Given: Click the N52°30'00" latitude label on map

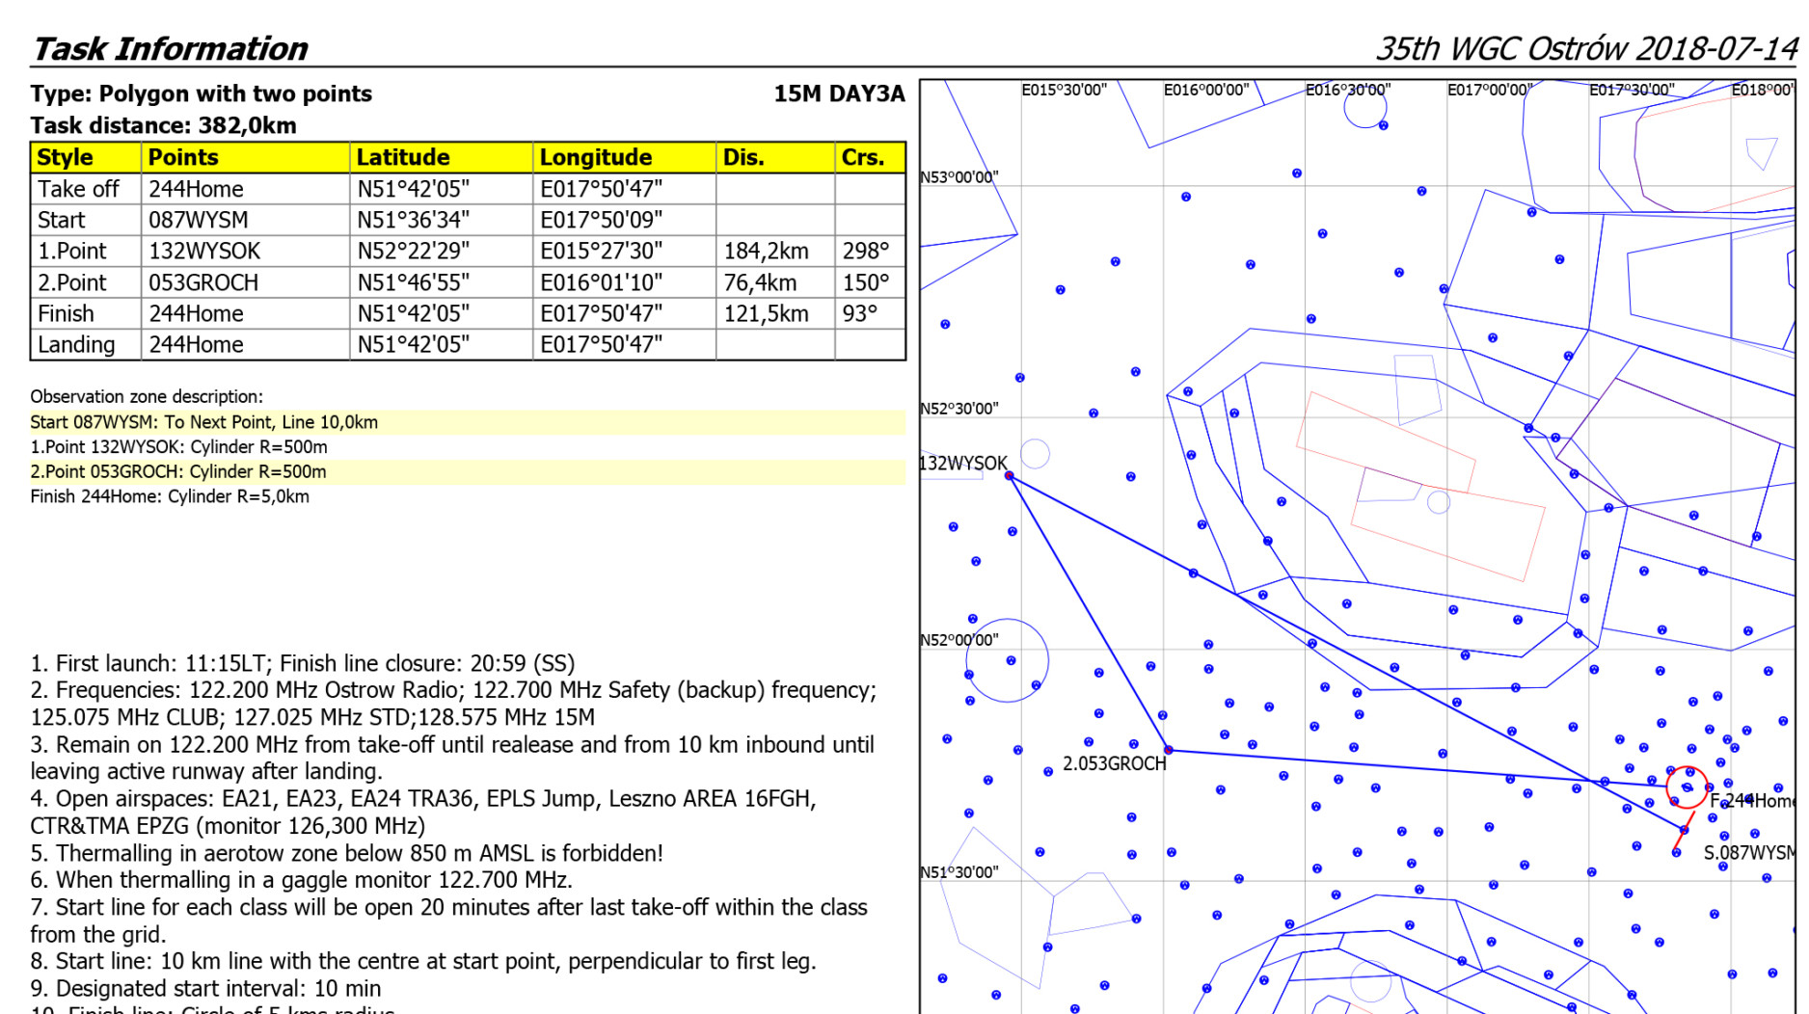Looking at the screenshot, I should (x=958, y=409).
